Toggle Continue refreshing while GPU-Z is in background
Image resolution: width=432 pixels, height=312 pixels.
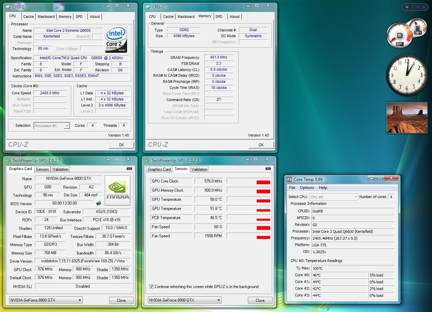coord(152,287)
